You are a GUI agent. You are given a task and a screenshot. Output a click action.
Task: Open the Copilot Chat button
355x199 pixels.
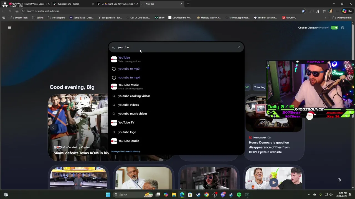click(347, 11)
